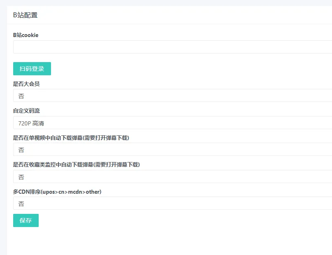Image resolution: width=332 pixels, height=255 pixels.
Task: Click the 自定义码流 label
Action: [26, 111]
